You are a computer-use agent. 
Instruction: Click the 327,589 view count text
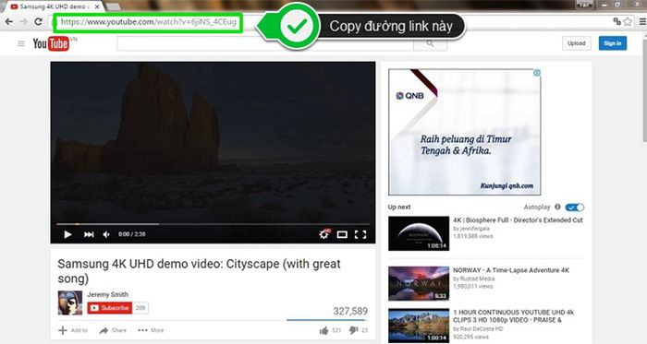(350, 311)
